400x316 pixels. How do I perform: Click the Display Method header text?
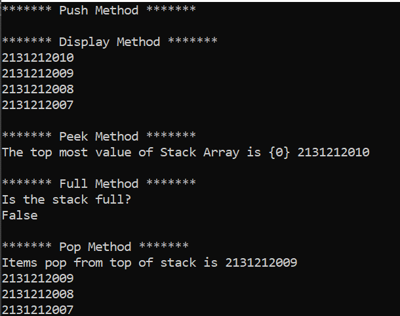tap(110, 41)
